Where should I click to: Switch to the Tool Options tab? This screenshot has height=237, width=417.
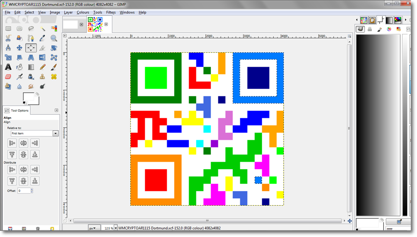(x=17, y=110)
